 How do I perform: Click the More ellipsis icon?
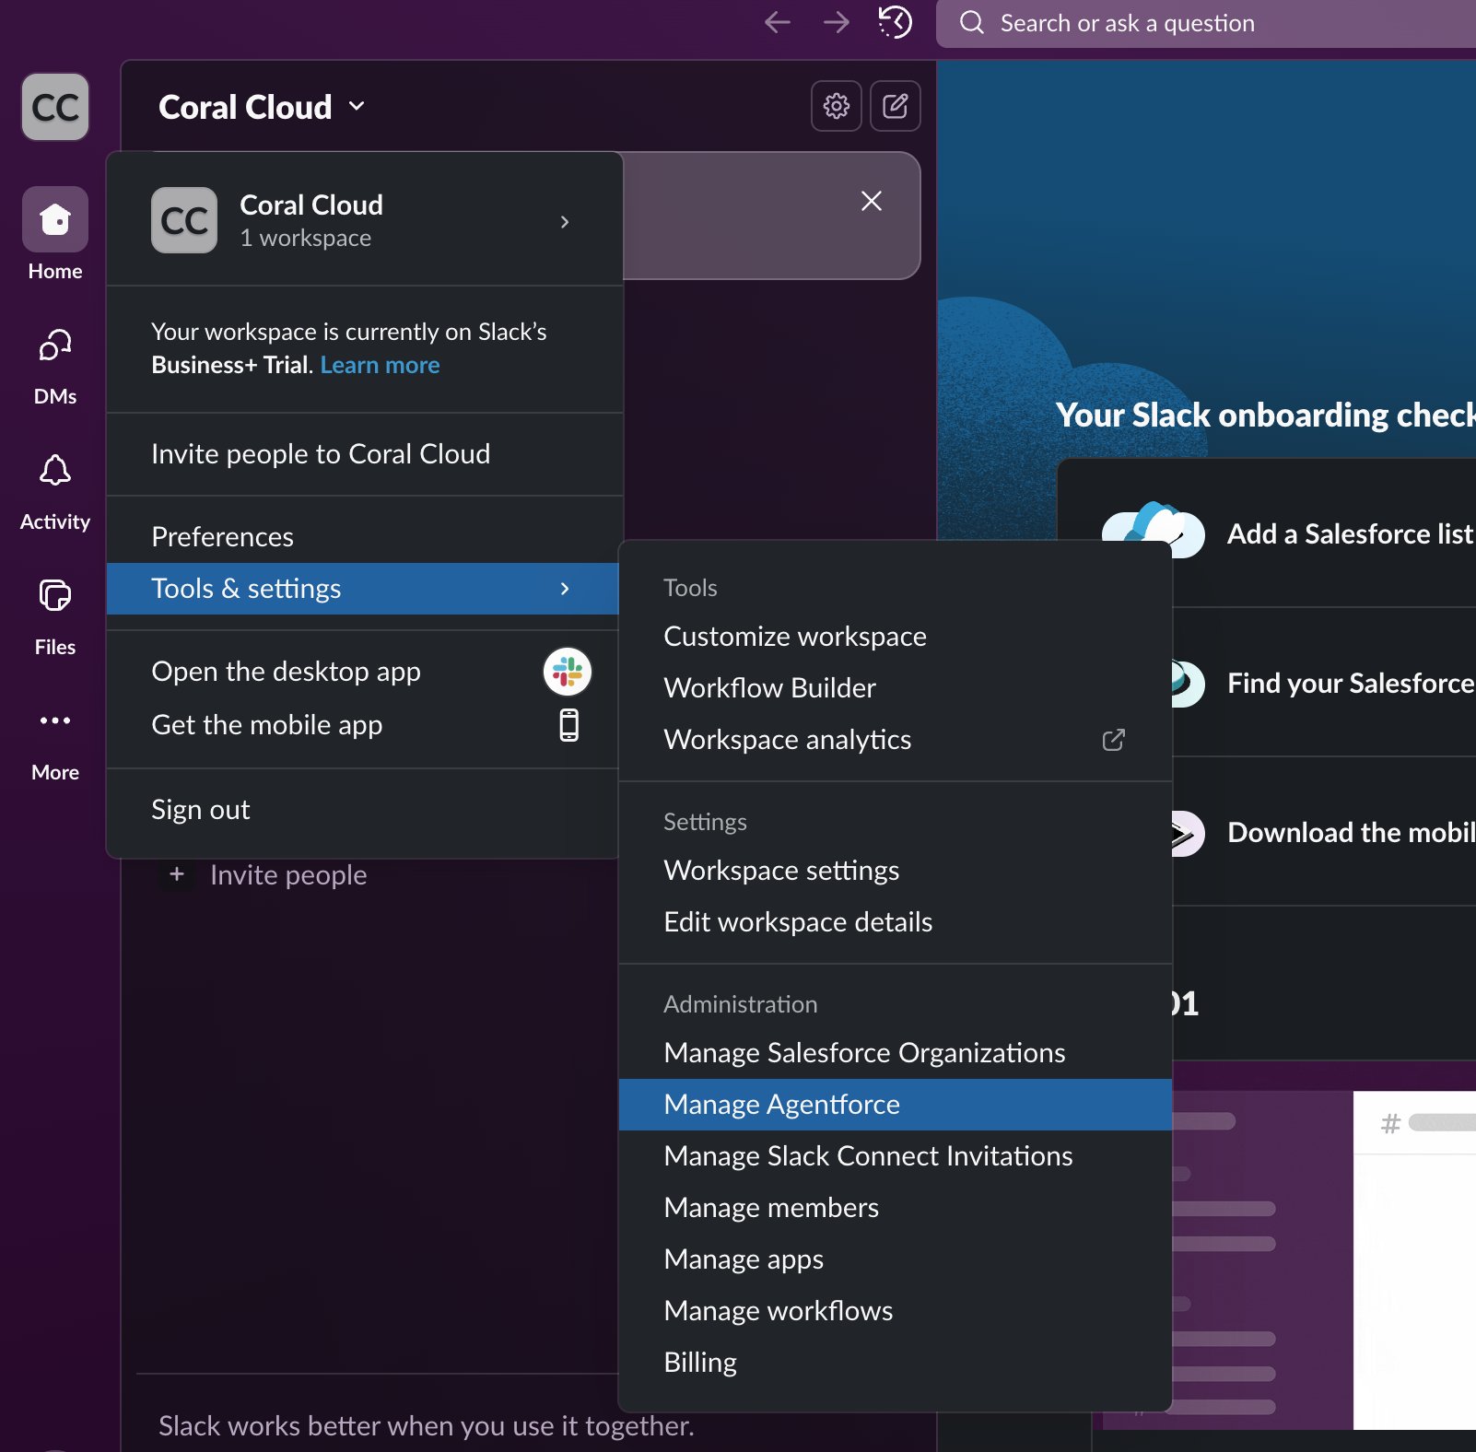(x=55, y=721)
